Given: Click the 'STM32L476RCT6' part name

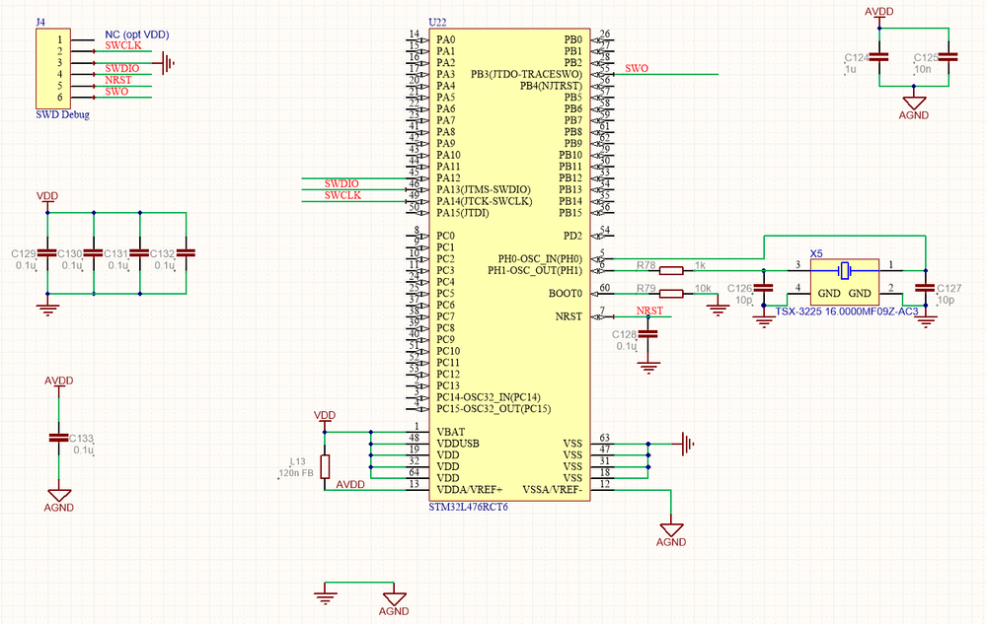Looking at the screenshot, I should pyautogui.click(x=468, y=507).
